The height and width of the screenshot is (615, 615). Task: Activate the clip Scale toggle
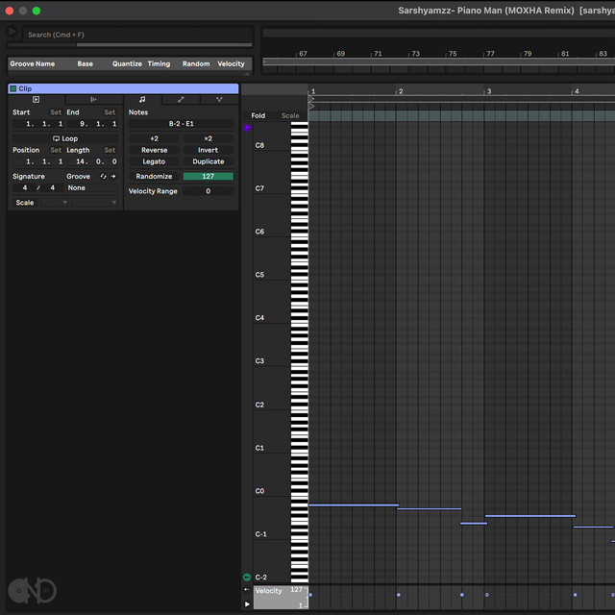point(24,203)
